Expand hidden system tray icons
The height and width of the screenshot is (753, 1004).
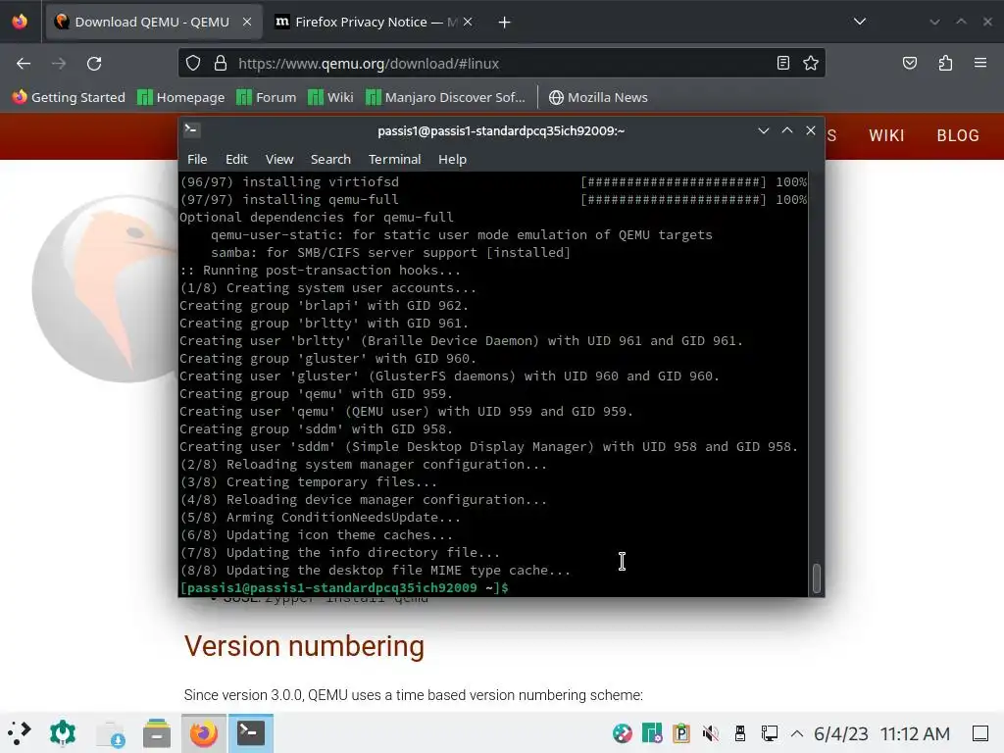(x=797, y=733)
